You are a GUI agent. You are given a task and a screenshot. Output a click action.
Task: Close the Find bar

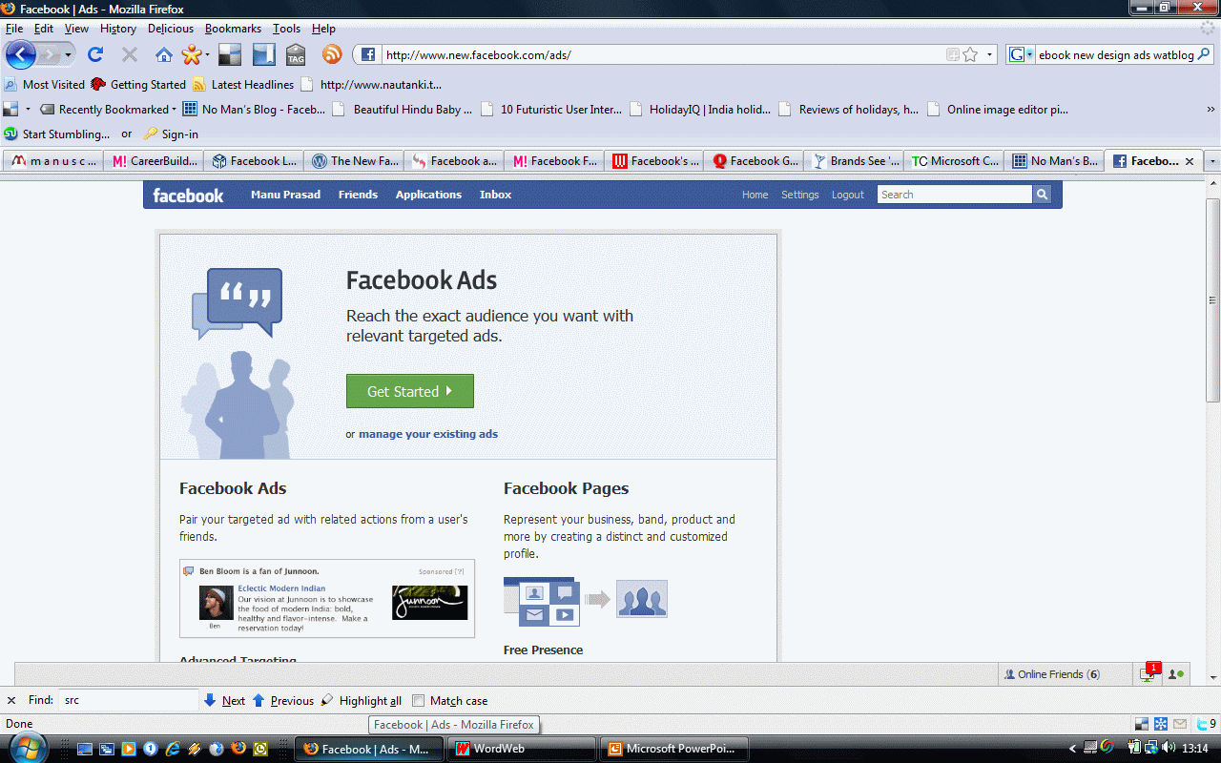tap(11, 700)
